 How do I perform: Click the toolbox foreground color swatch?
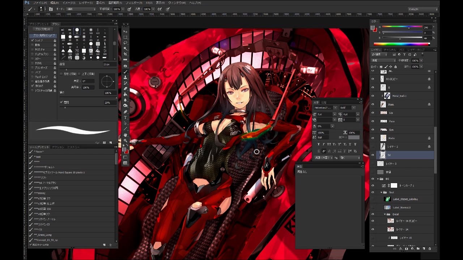tap(124, 149)
